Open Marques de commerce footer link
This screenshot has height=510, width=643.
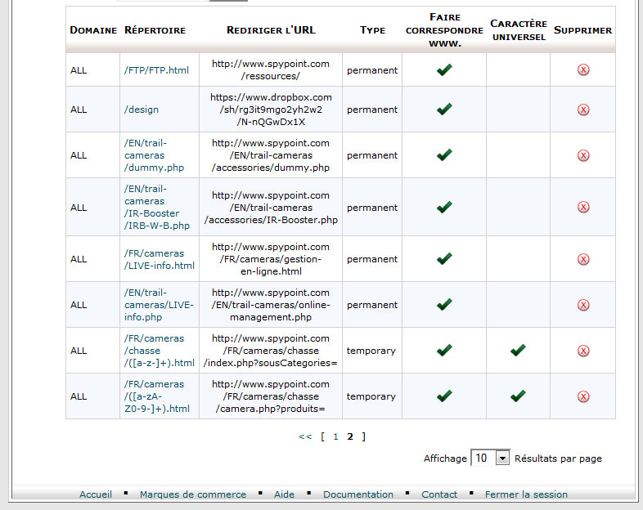[x=193, y=494]
